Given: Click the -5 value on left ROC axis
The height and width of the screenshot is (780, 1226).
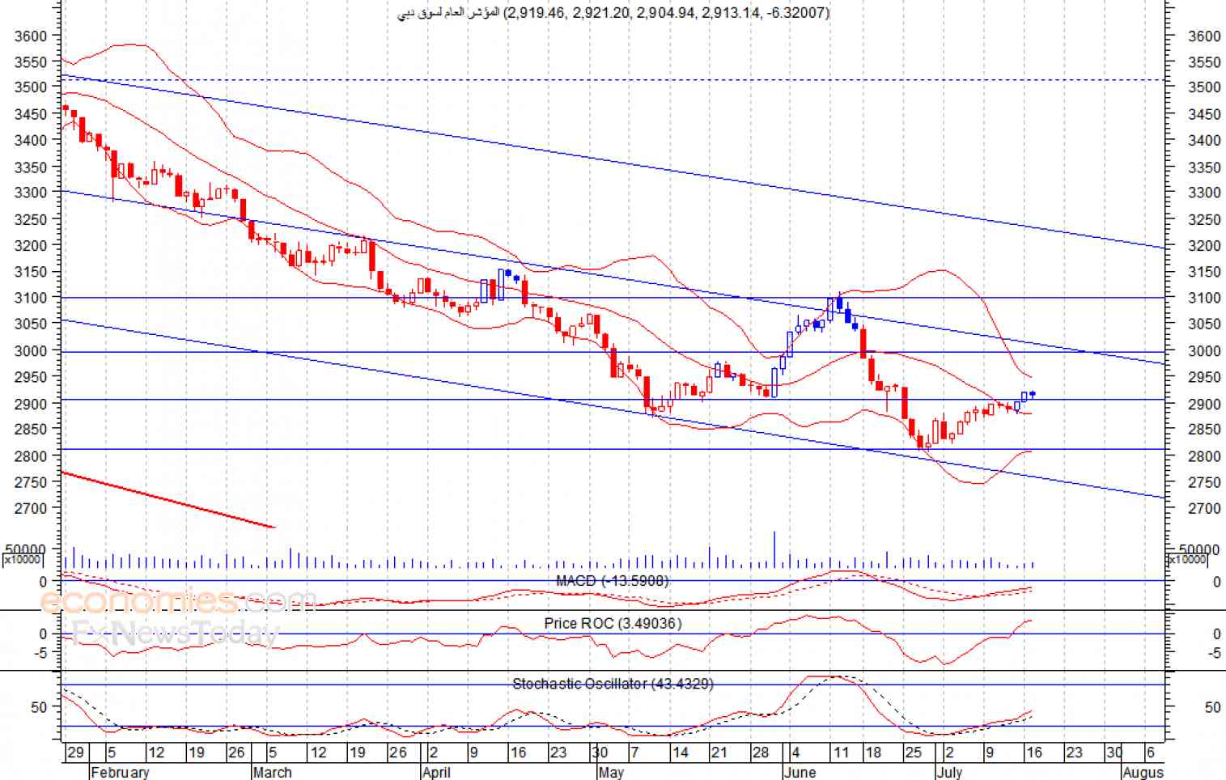Looking at the screenshot, I should click(41, 652).
